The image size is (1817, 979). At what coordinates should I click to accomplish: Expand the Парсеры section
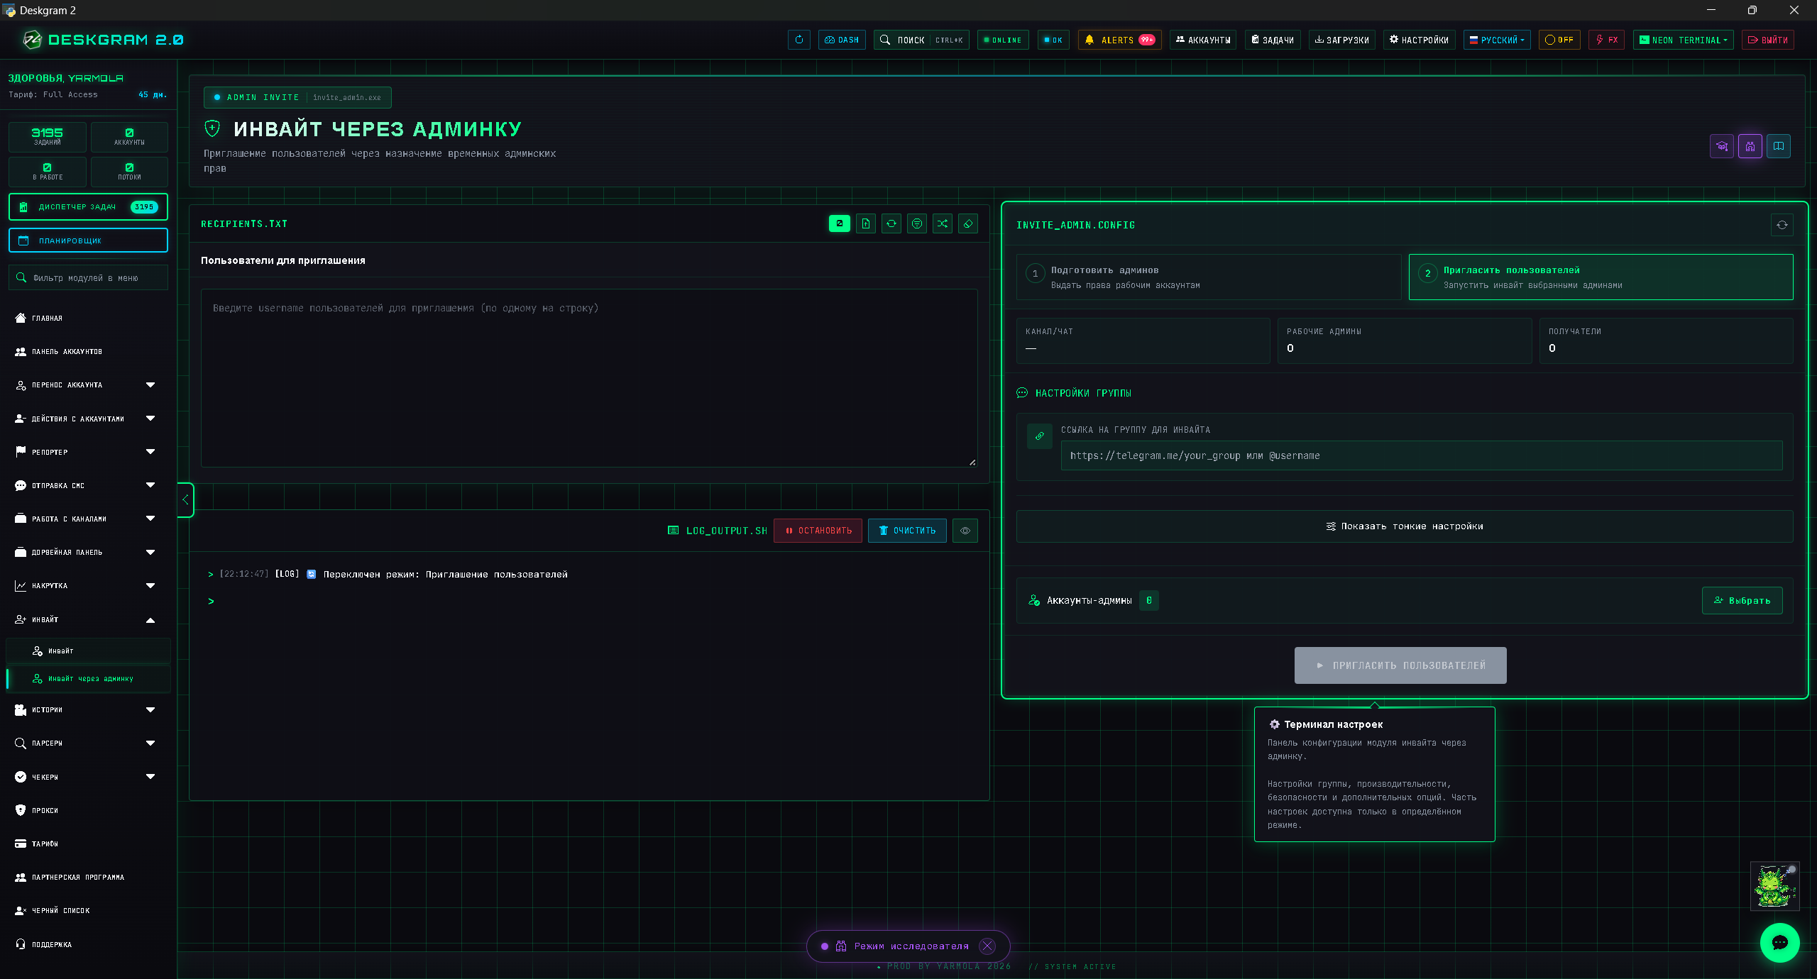89,743
